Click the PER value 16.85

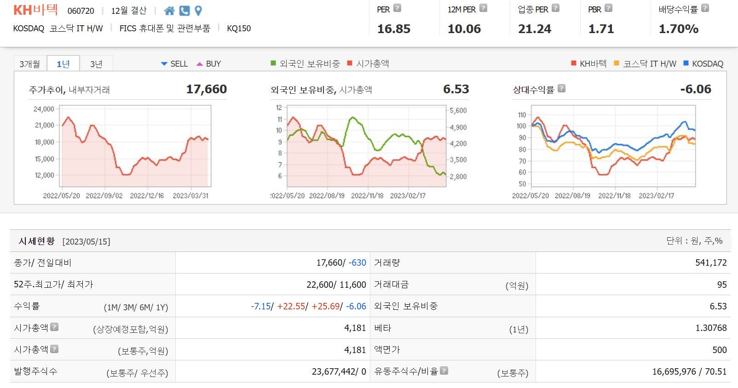[394, 29]
